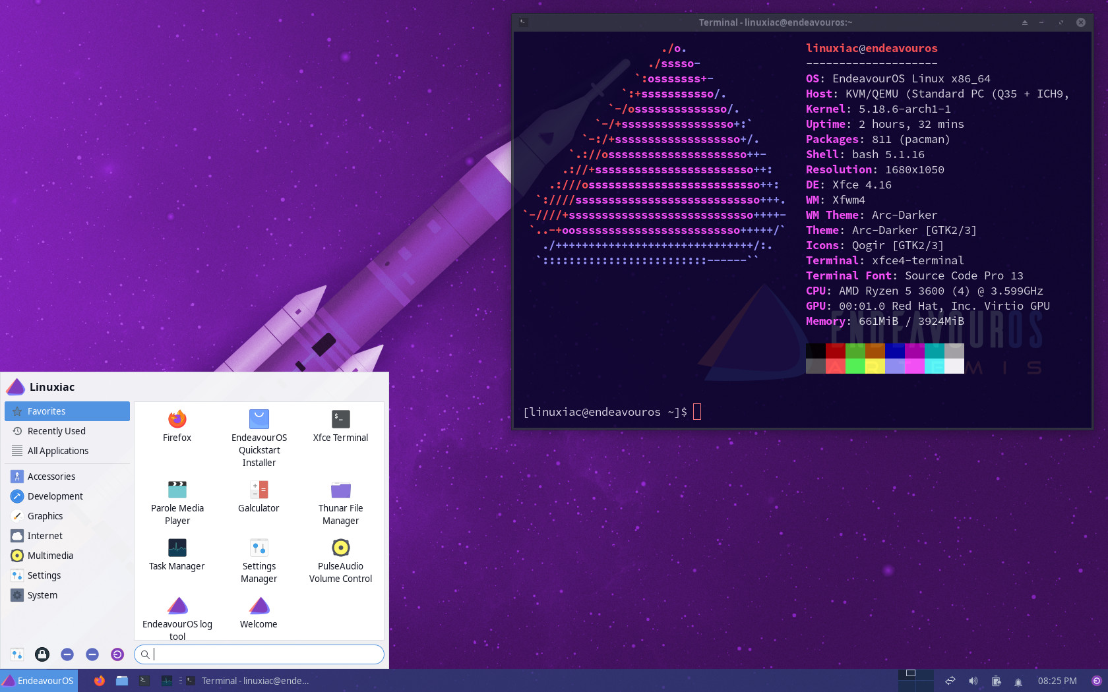Viewport: 1108px width, 692px height.
Task: Open the Accessories category
Action: 67,476
